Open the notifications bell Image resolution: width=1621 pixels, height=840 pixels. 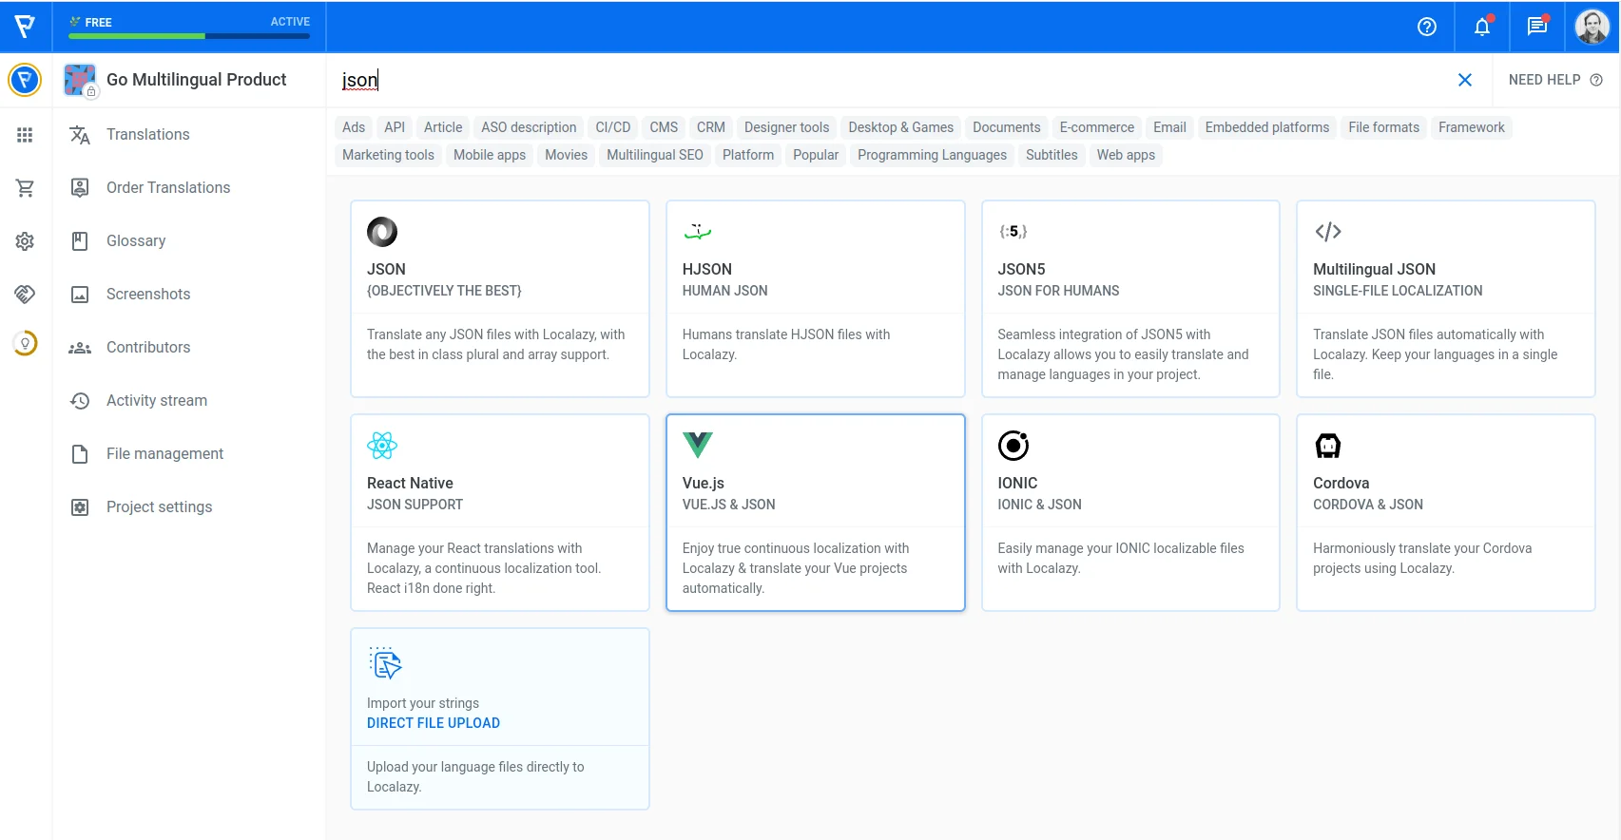pos(1481,27)
